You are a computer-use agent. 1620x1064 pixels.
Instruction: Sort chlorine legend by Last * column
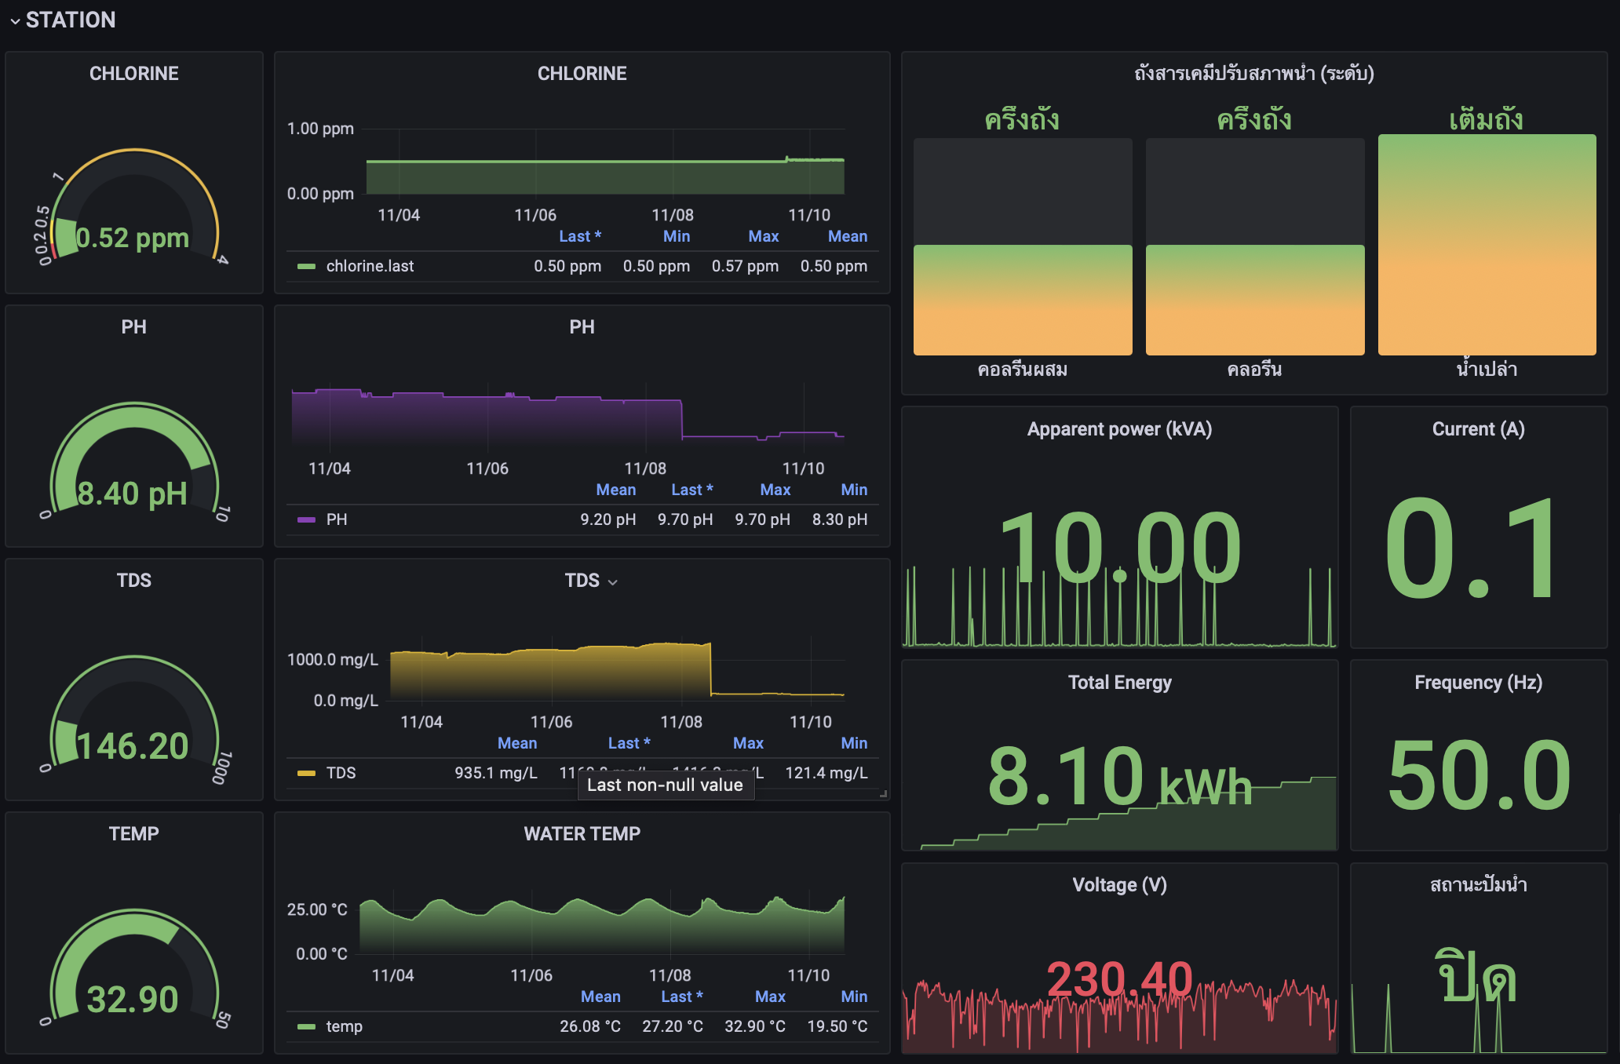(579, 237)
